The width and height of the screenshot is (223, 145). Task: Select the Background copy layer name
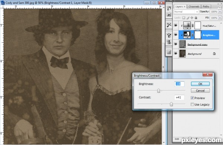point(197,45)
